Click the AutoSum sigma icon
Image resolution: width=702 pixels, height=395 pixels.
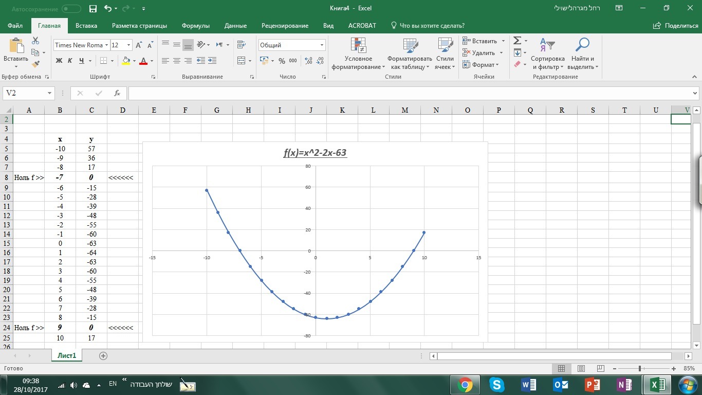pos(518,41)
